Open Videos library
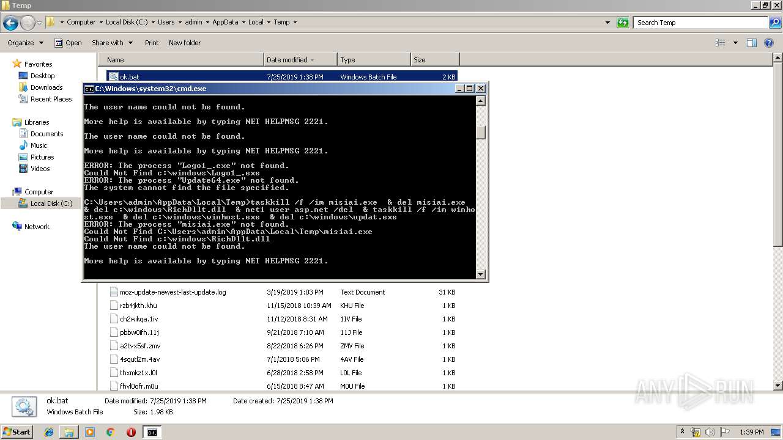The image size is (783, 440). click(x=40, y=169)
